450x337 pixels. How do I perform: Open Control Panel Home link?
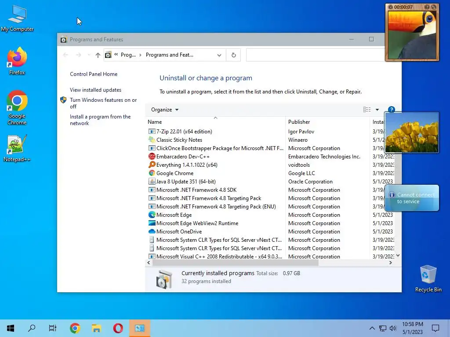click(94, 74)
